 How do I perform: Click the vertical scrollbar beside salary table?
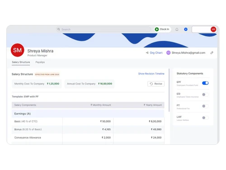169,90
